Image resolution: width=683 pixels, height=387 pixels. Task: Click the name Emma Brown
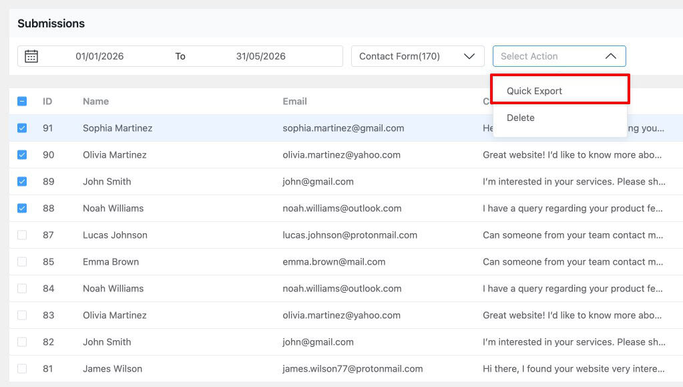[111, 262]
